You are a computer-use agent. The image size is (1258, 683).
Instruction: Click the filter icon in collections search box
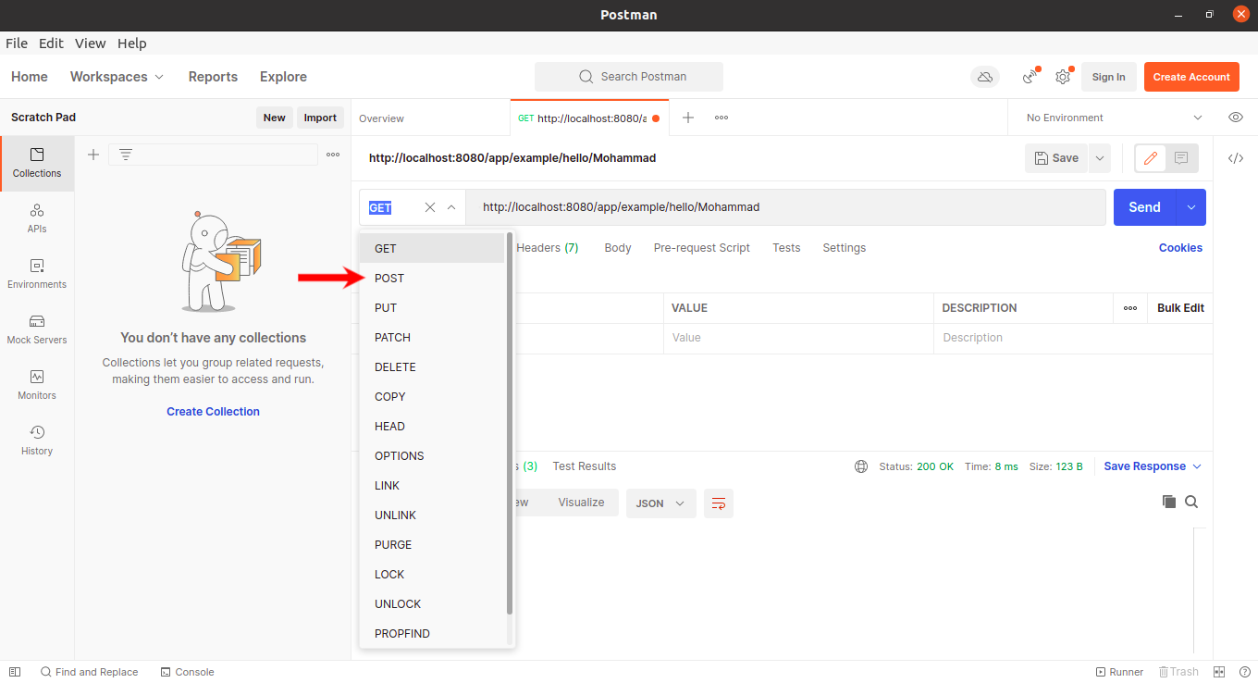tap(126, 155)
